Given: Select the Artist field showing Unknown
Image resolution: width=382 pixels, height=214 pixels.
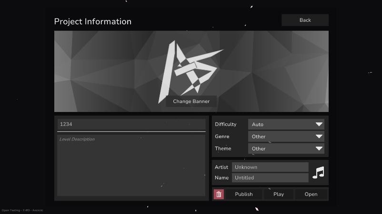Looking at the screenshot, I should pyautogui.click(x=270, y=167).
